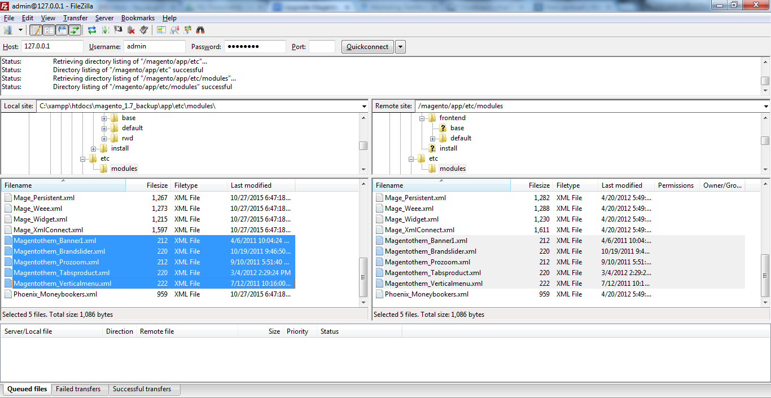Viewport: 771px width, 398px height.
Task: Click the file icon of local Phoenix_Moneybookers.xml
Action: 8,294
